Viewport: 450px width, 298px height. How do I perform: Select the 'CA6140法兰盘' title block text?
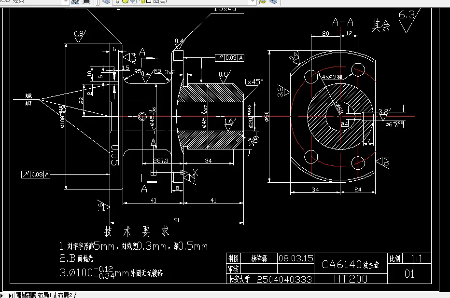pos(351,264)
